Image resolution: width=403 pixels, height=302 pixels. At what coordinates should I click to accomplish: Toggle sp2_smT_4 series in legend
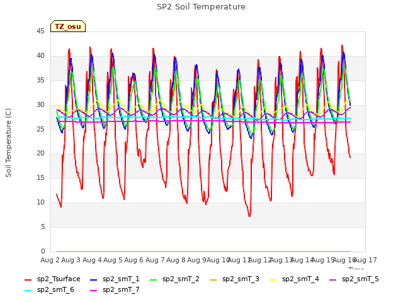tap(294, 279)
